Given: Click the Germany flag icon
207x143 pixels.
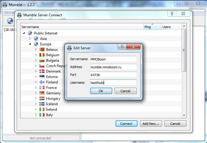Looking at the screenshot, I should tap(42, 93).
